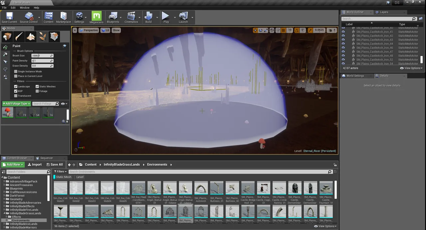Uncheck the BSP filter

pyautogui.click(x=16, y=91)
